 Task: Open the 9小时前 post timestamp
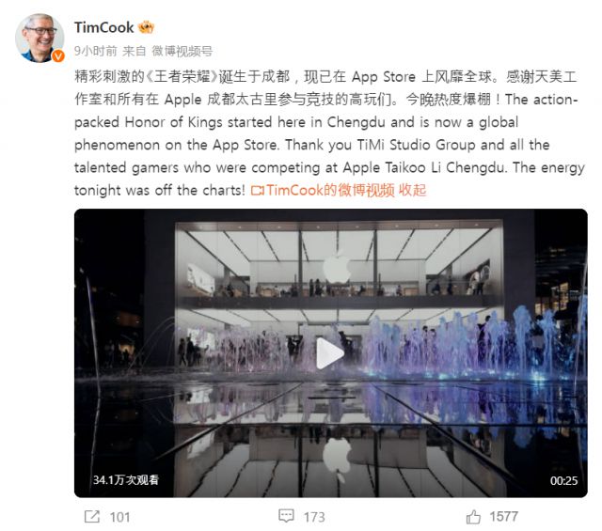[95, 51]
